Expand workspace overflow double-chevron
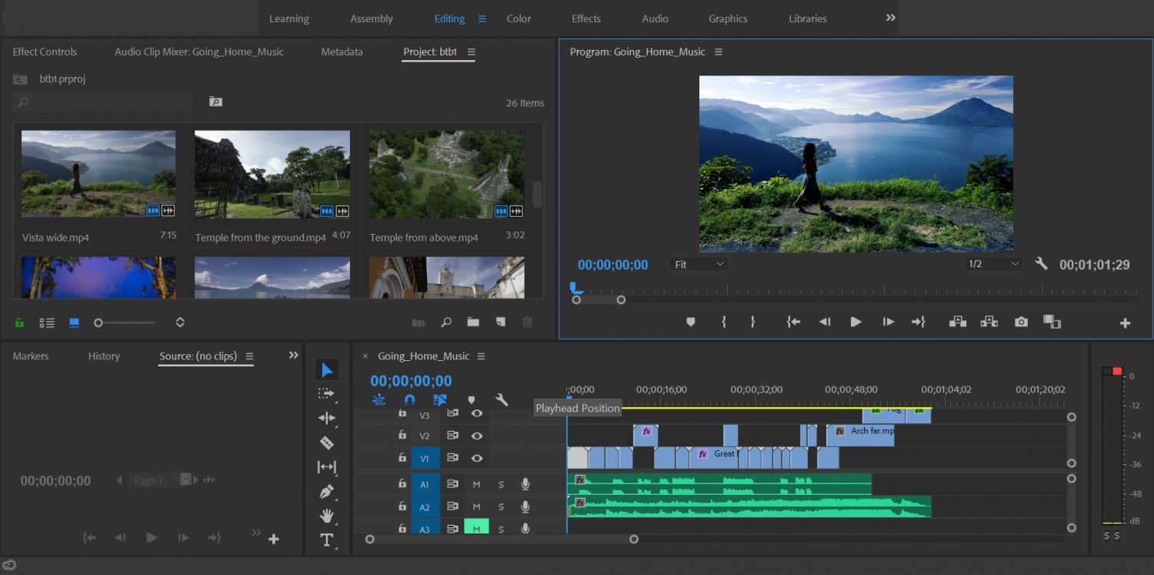Viewport: 1154px width, 575px height. tap(891, 18)
